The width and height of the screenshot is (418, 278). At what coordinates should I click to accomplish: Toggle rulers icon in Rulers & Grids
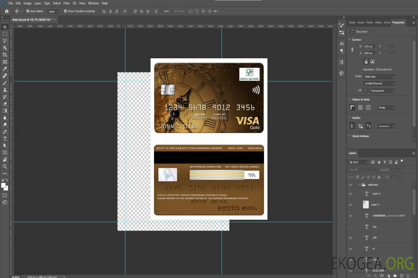352,107
